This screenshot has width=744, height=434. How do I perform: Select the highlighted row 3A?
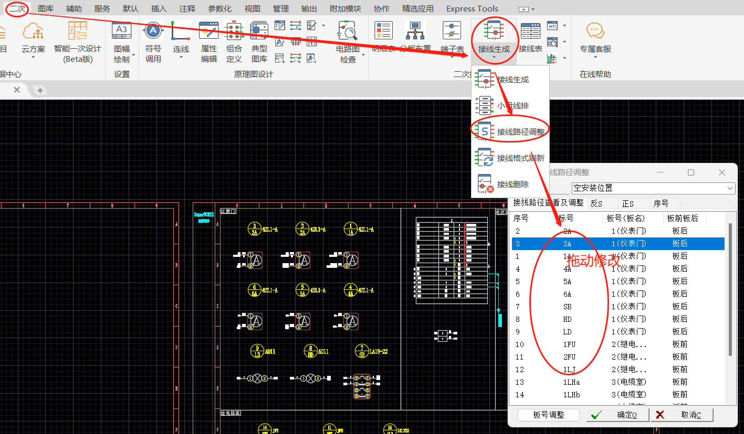(x=618, y=244)
